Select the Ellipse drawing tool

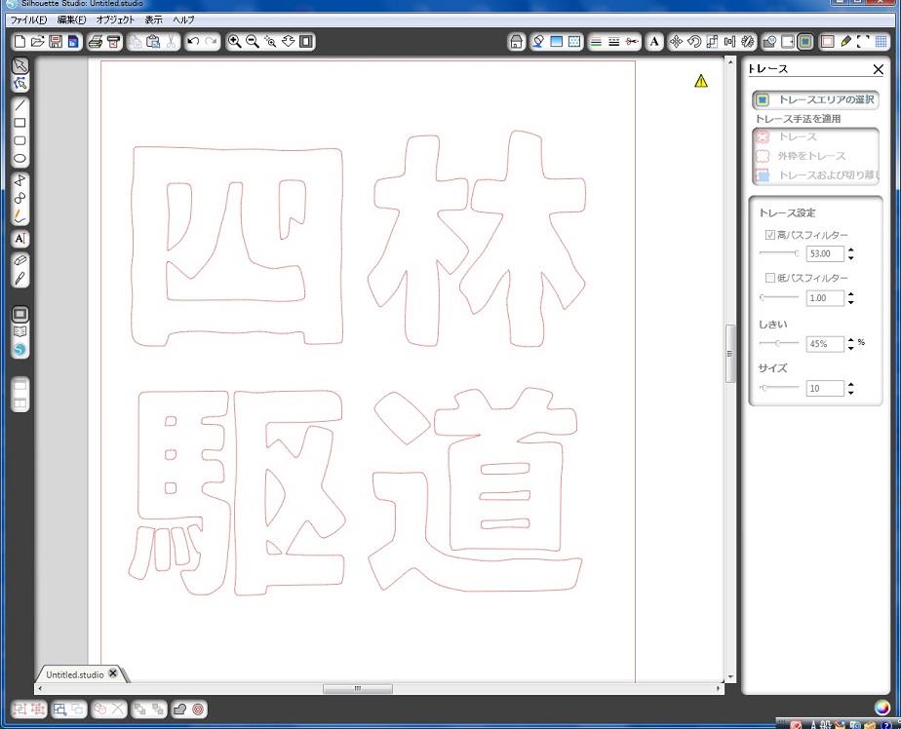(20, 159)
